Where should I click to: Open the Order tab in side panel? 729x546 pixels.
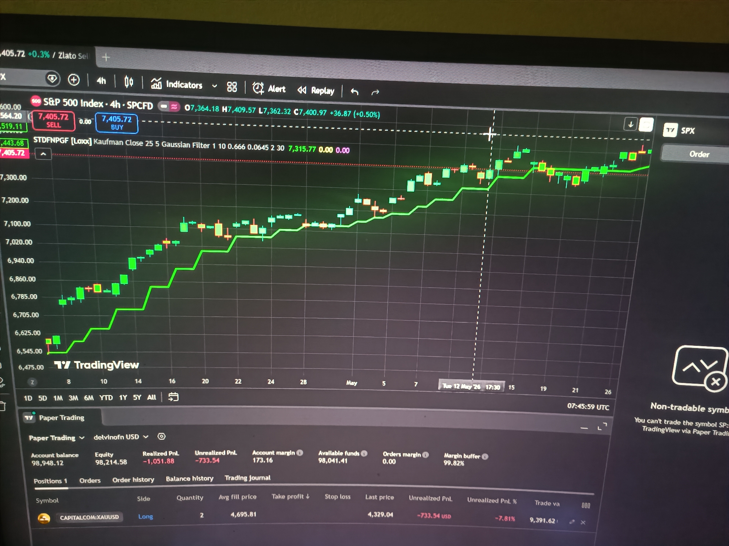[x=699, y=154]
